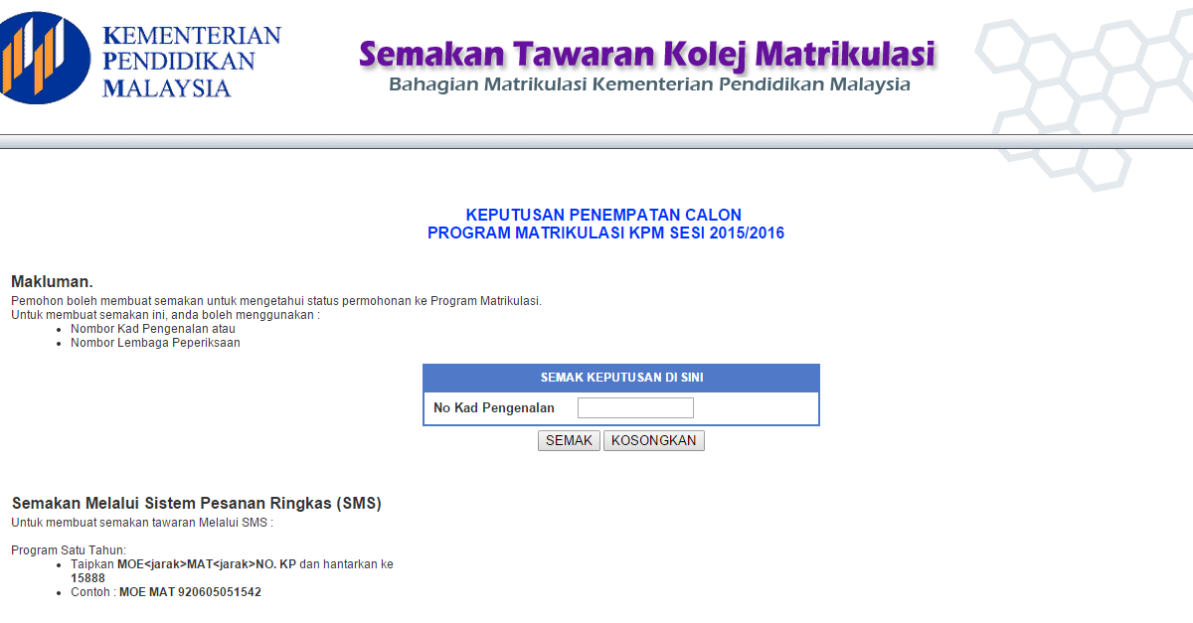Screen dimensions: 1193x623
Task: Click the Nombor Lembaga Peperiksaan bullet
Action: [155, 343]
